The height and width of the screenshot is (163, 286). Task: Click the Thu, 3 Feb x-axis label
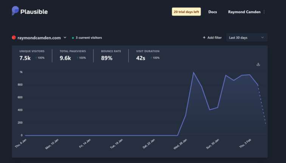[x=245, y=143]
